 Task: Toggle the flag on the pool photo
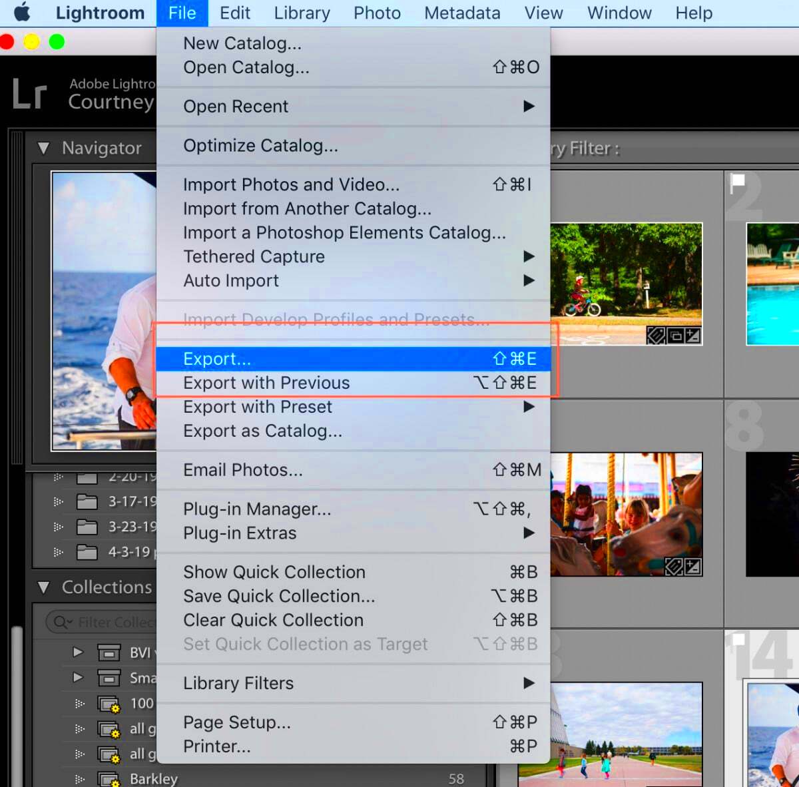point(737,183)
